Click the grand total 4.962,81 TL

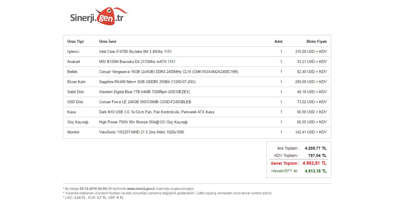click(x=315, y=163)
